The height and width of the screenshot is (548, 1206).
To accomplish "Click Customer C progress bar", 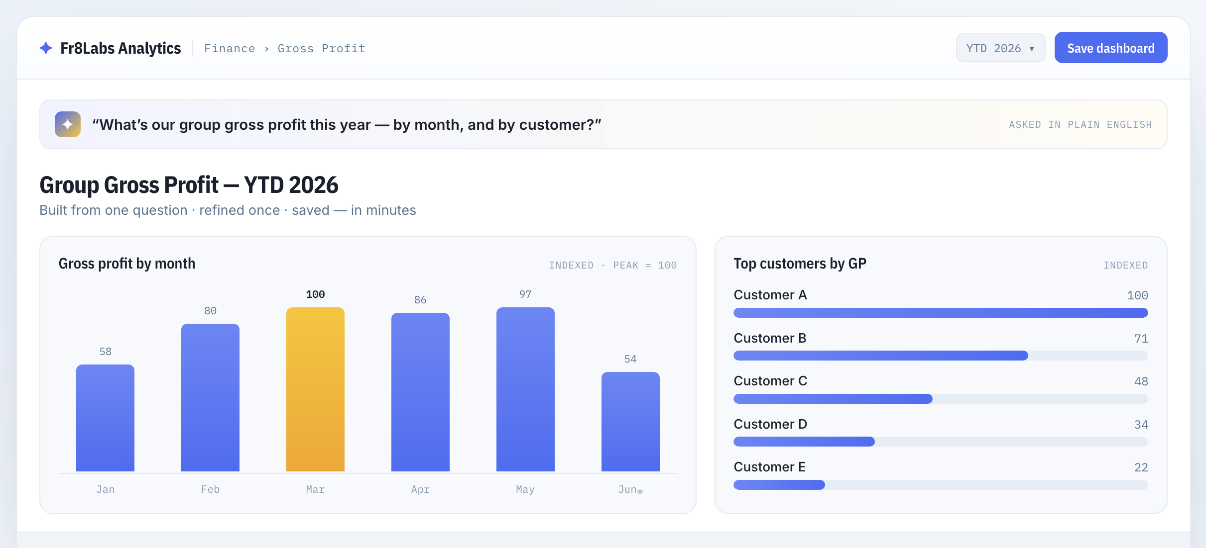I will point(941,399).
